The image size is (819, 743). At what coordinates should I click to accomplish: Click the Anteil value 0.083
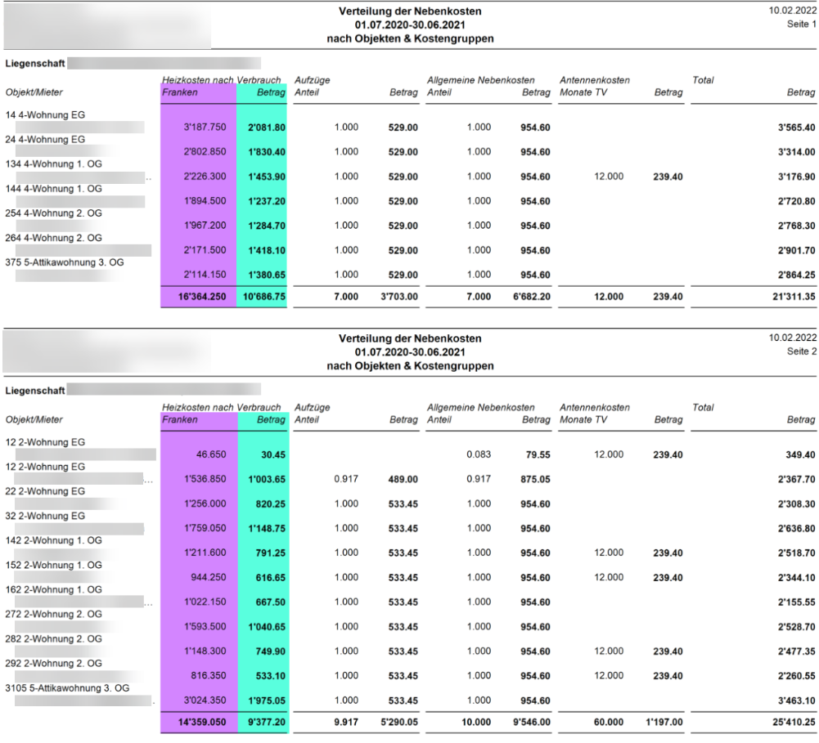[x=479, y=454]
